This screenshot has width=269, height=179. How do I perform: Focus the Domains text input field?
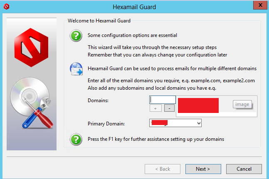pos(163,100)
